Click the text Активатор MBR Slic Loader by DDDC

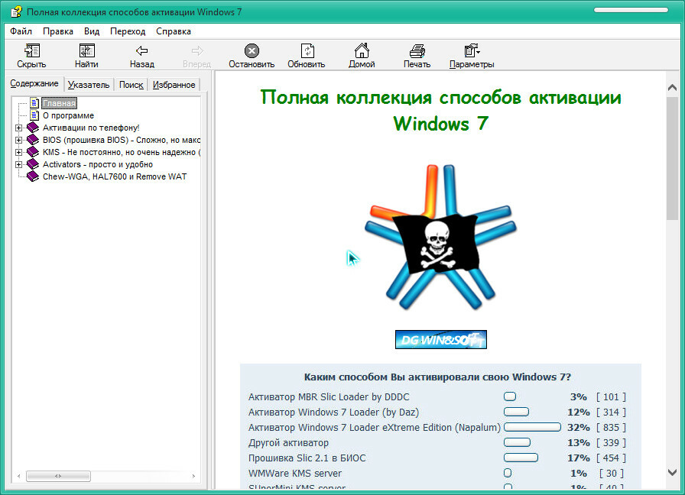pyautogui.click(x=329, y=396)
